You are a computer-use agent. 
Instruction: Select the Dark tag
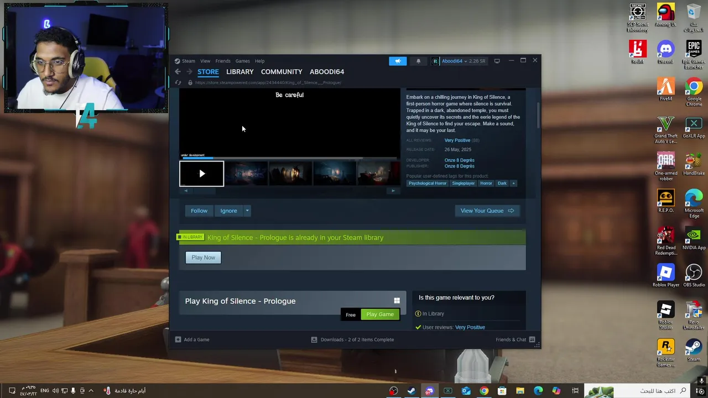[x=502, y=183]
